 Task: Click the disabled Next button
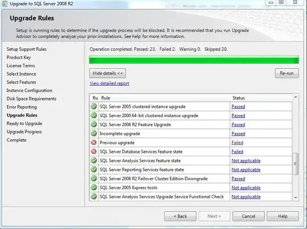214,216
